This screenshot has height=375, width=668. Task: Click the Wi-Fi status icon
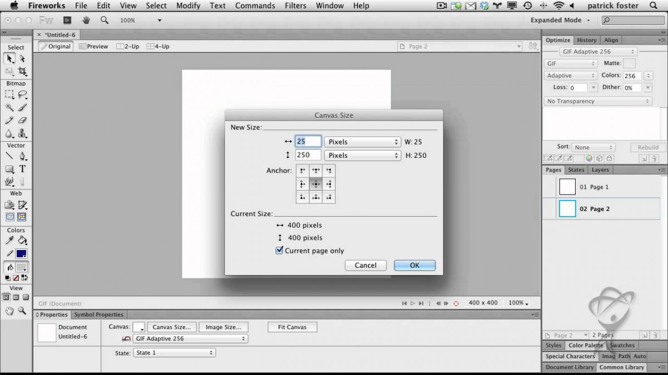pyautogui.click(x=559, y=6)
